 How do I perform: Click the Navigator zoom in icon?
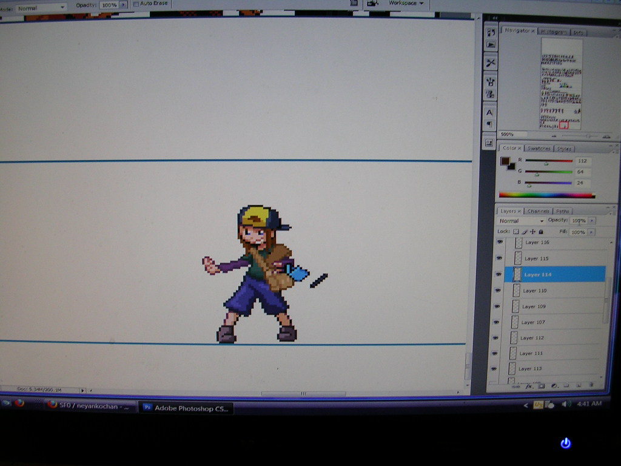[606, 137]
